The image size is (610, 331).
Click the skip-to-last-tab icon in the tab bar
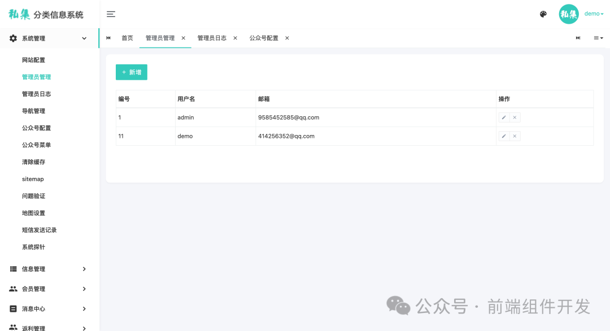coord(578,38)
